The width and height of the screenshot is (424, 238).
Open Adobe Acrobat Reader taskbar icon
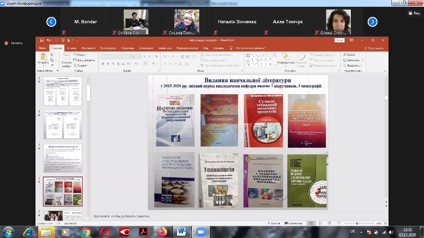(143, 232)
